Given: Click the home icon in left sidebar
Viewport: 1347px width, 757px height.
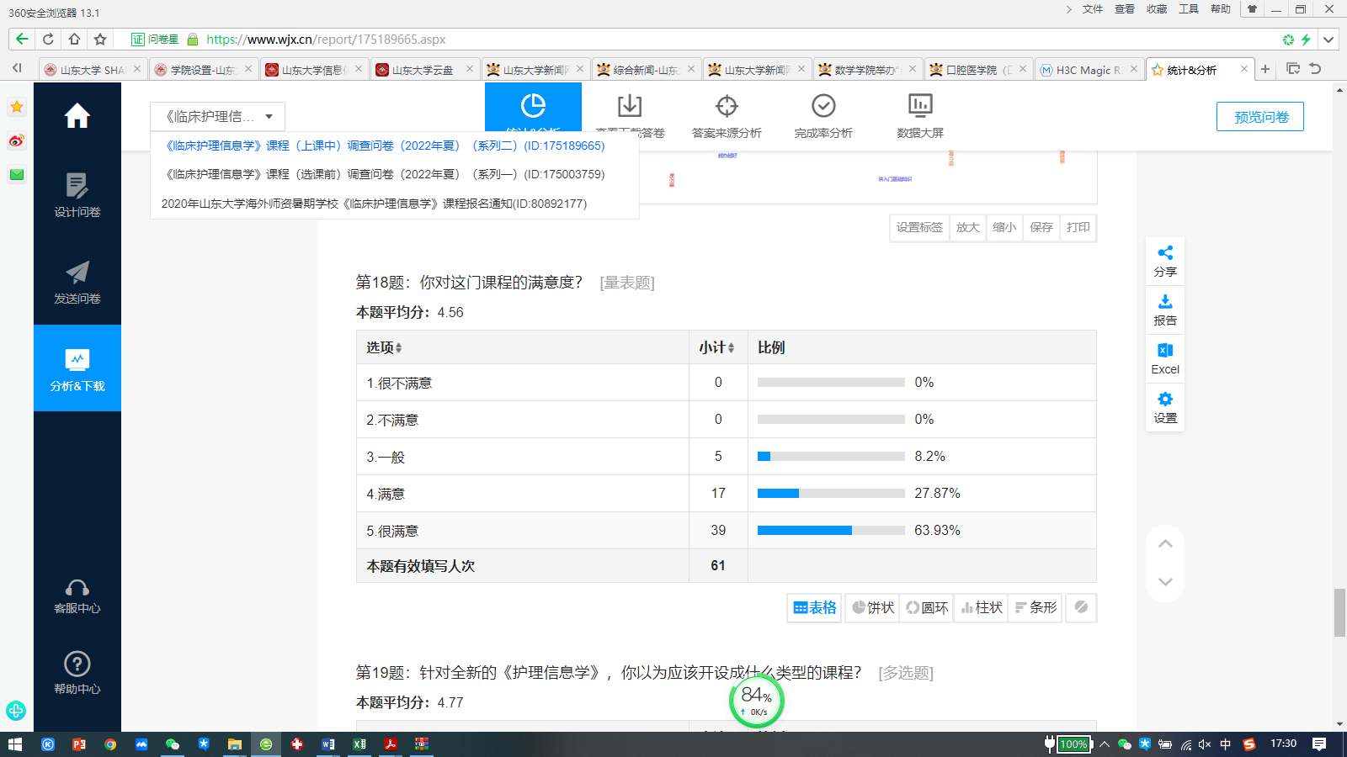Looking at the screenshot, I should pyautogui.click(x=77, y=116).
